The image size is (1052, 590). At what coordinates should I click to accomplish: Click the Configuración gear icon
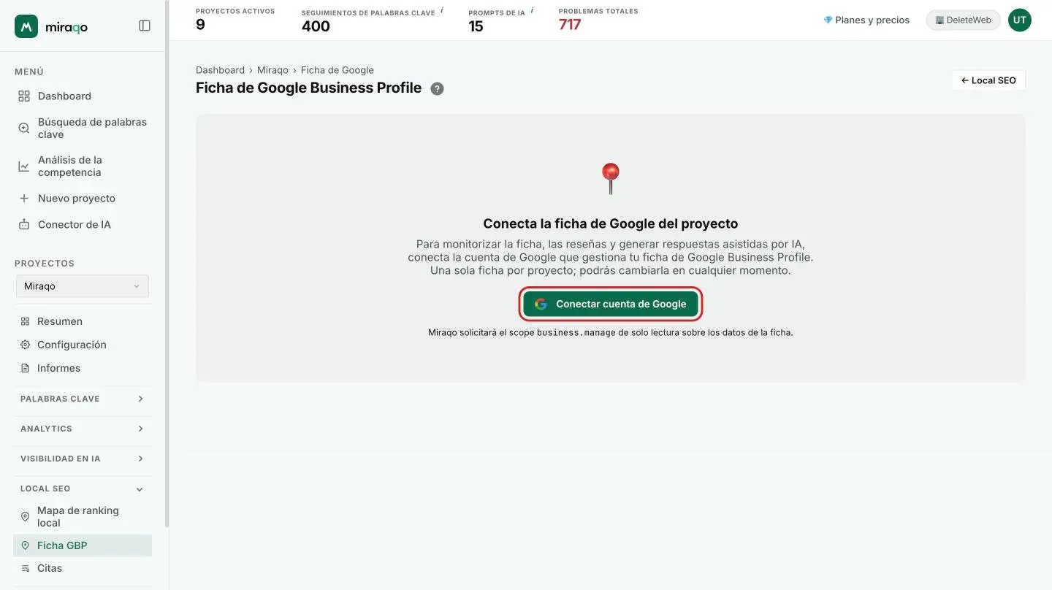(x=26, y=345)
